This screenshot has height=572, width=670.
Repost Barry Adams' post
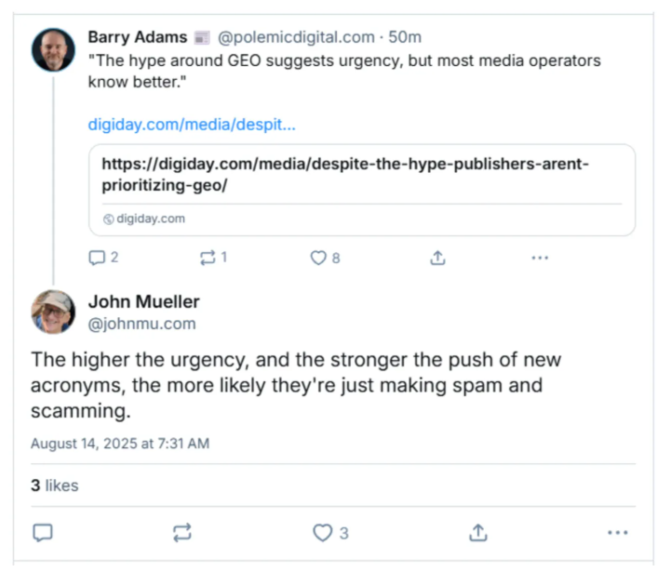[208, 259]
